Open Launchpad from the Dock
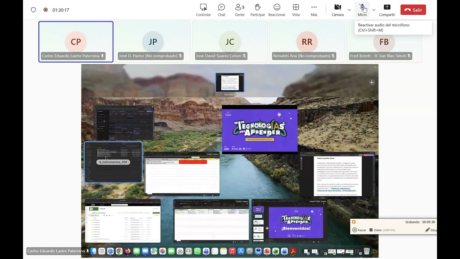The width and height of the screenshot is (460, 259). tap(102, 251)
